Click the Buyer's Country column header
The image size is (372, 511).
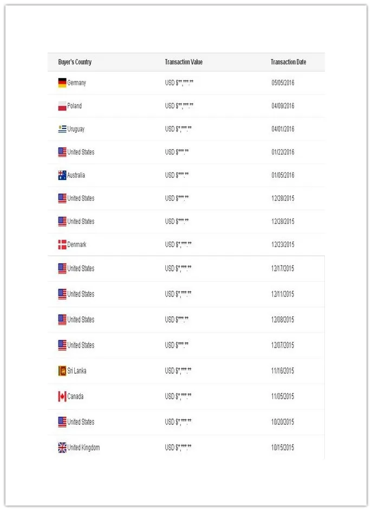[75, 62]
